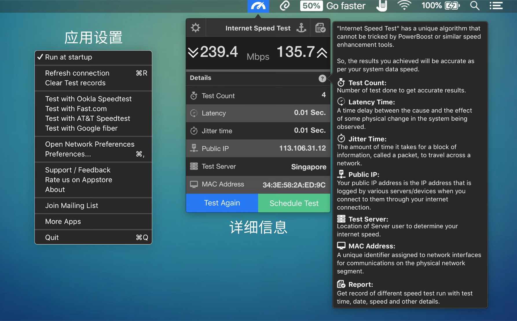Click the paperclip icon in the menu bar
Screen dimensions: 517x321
pyautogui.click(x=285, y=6)
